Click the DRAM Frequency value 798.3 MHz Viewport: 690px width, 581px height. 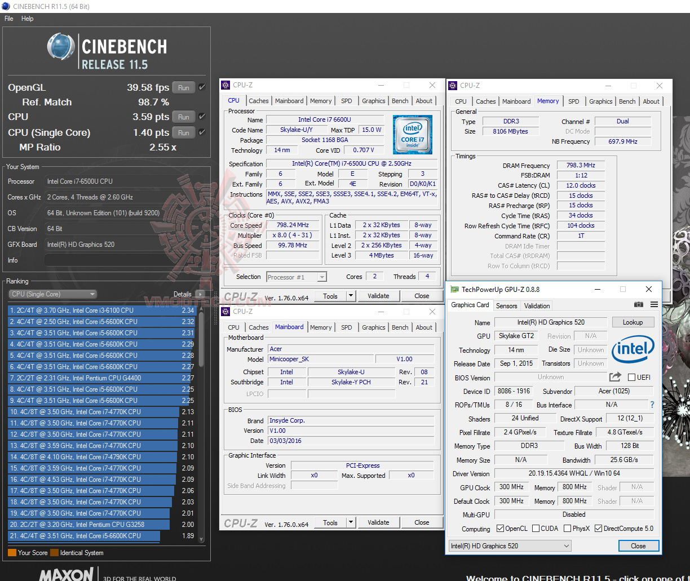tap(581, 165)
